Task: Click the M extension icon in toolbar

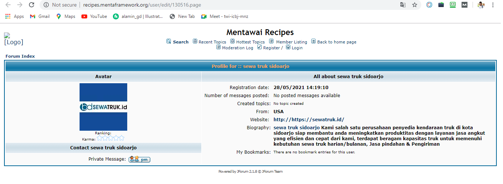Action: coord(465,5)
